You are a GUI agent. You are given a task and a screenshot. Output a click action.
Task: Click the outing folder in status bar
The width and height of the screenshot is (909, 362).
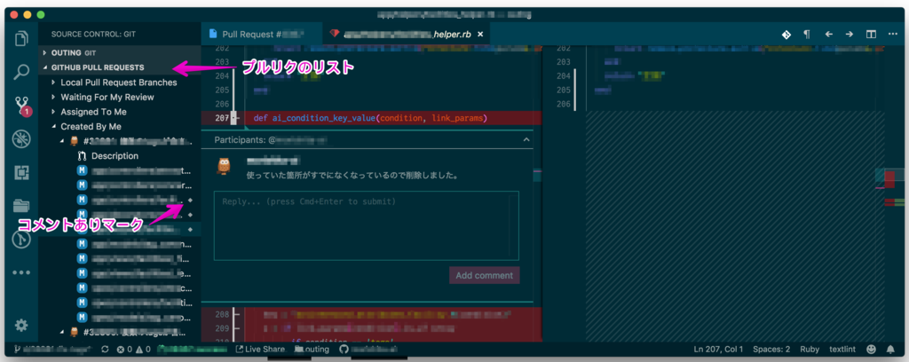tap(312, 350)
